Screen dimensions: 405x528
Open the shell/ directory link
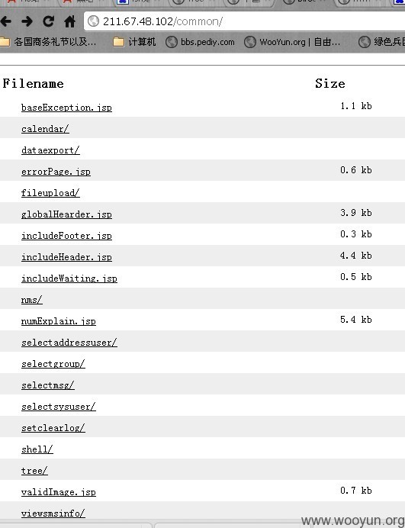pos(37,449)
